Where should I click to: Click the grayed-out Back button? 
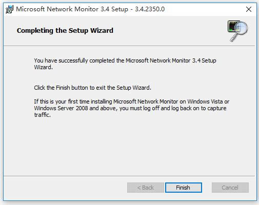[145, 188]
